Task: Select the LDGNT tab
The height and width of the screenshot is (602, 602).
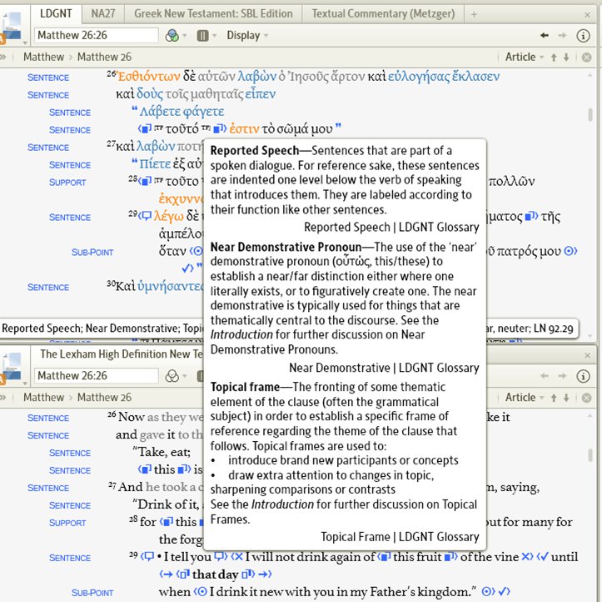Action: click(56, 14)
